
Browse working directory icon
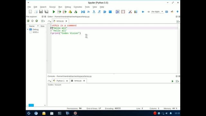click(x=167, y=12)
